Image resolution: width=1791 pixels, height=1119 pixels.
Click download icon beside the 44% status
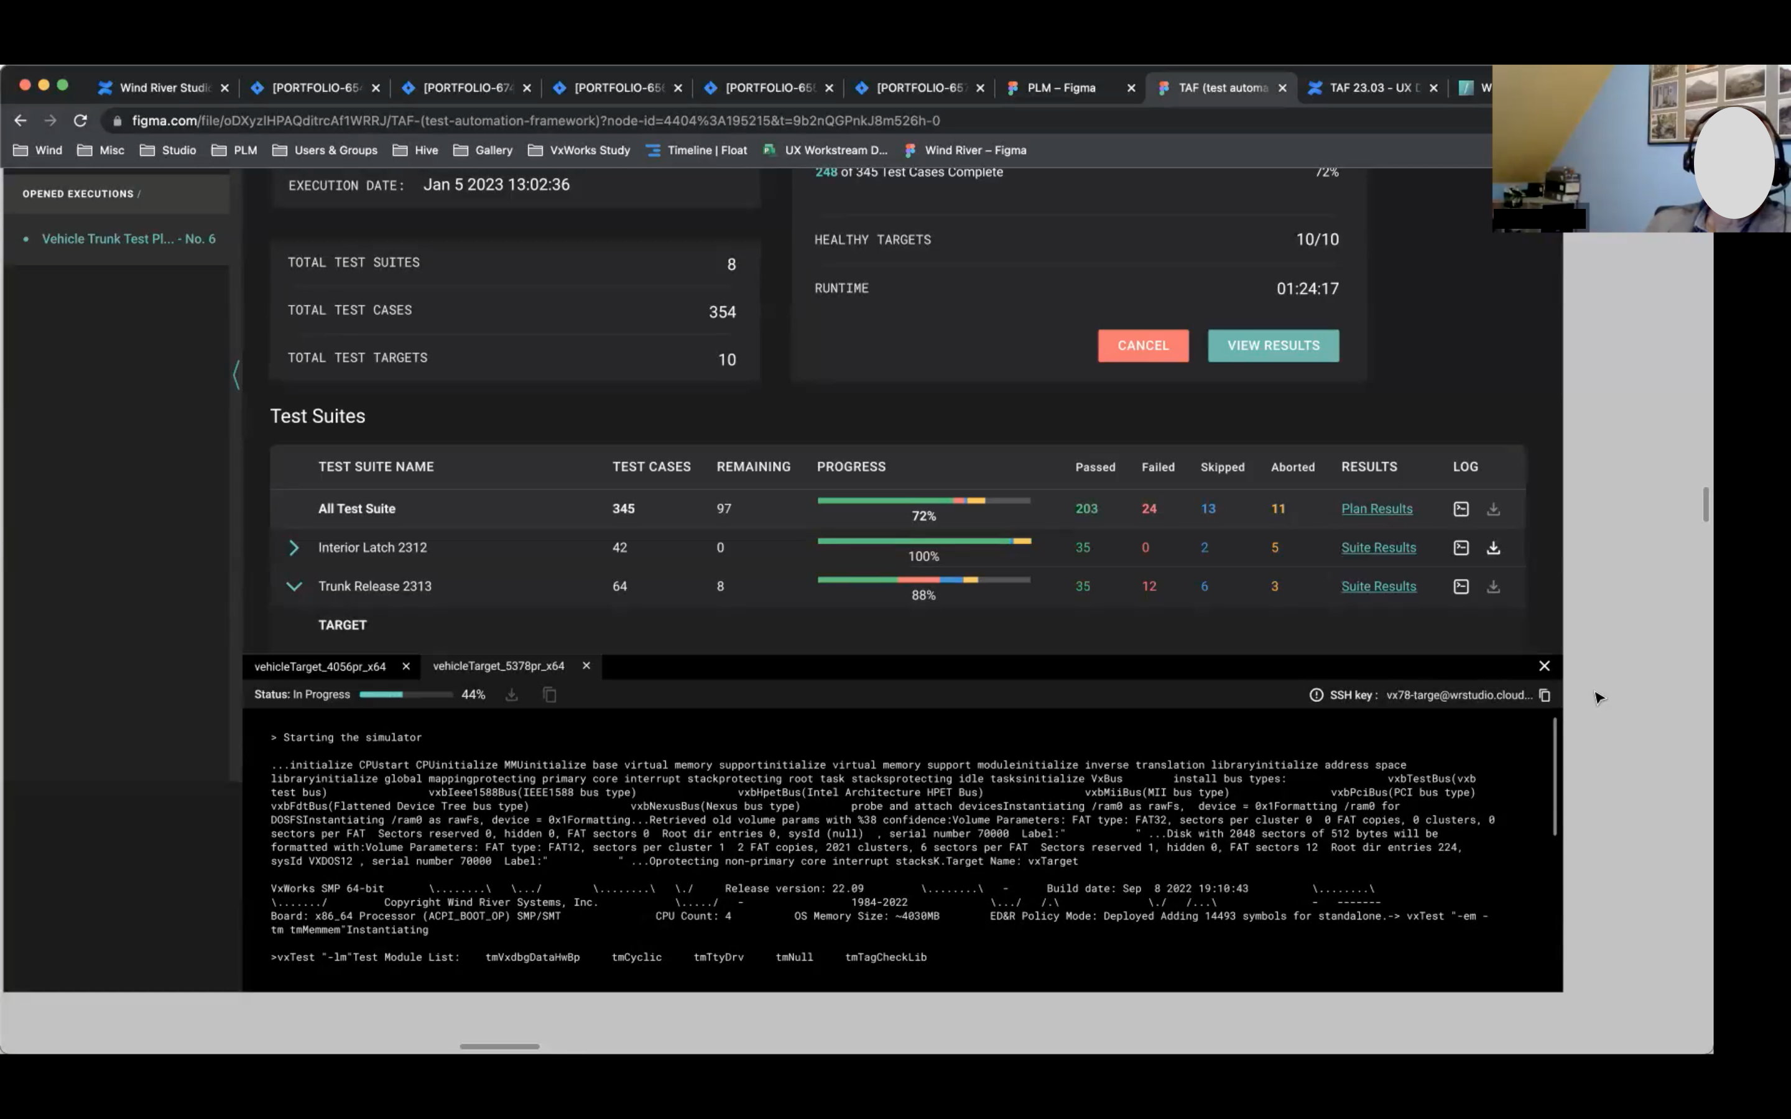coord(511,695)
